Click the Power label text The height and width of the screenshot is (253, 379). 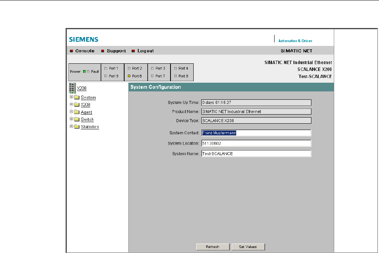pos(75,71)
